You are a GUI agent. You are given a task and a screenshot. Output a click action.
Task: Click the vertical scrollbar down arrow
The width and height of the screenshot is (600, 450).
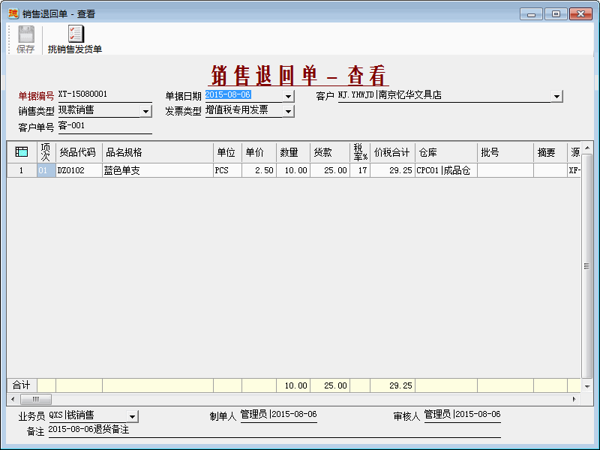point(587,386)
